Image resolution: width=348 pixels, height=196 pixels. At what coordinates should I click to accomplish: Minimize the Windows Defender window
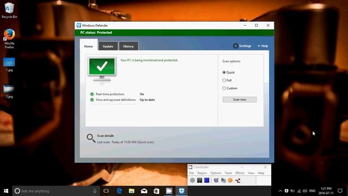tap(245, 26)
